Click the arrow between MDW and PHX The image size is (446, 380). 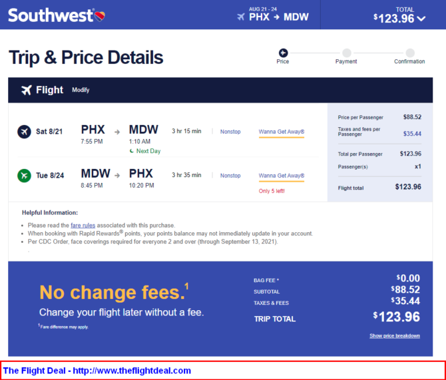(117, 176)
